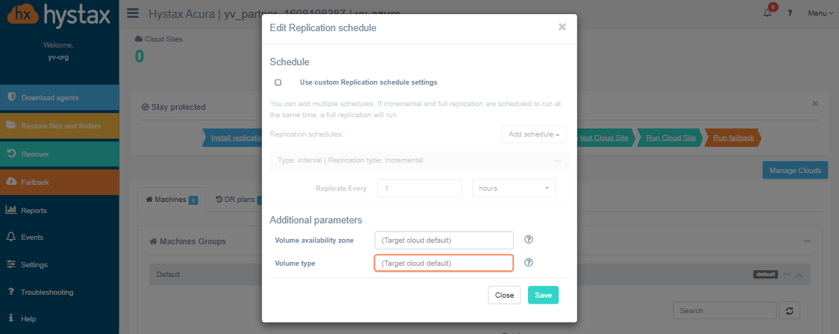Click help icon beside Volume availability zone
This screenshot has height=334, width=839.
(529, 239)
